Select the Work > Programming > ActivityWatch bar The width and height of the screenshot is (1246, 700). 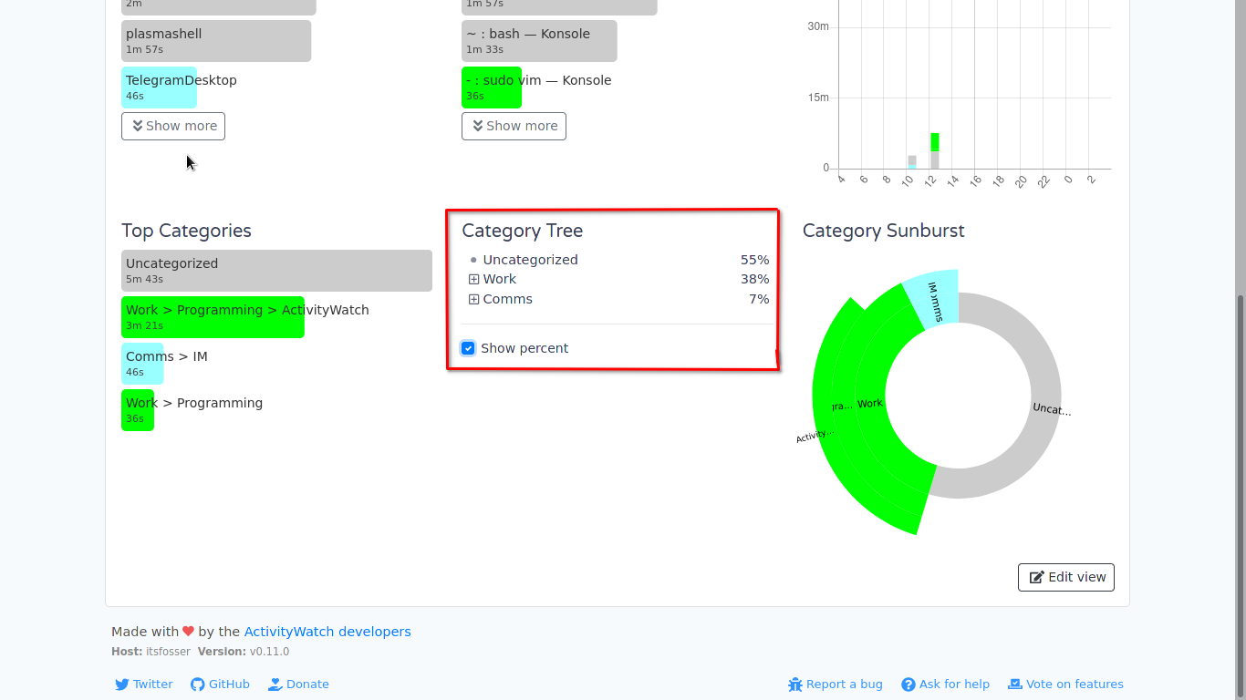213,317
